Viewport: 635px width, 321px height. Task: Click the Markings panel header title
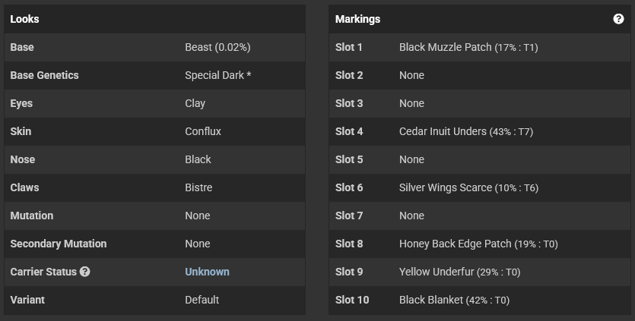point(357,19)
